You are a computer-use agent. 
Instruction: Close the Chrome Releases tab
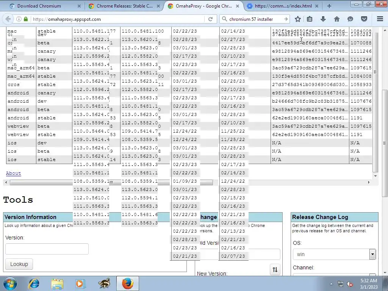[x=158, y=6]
